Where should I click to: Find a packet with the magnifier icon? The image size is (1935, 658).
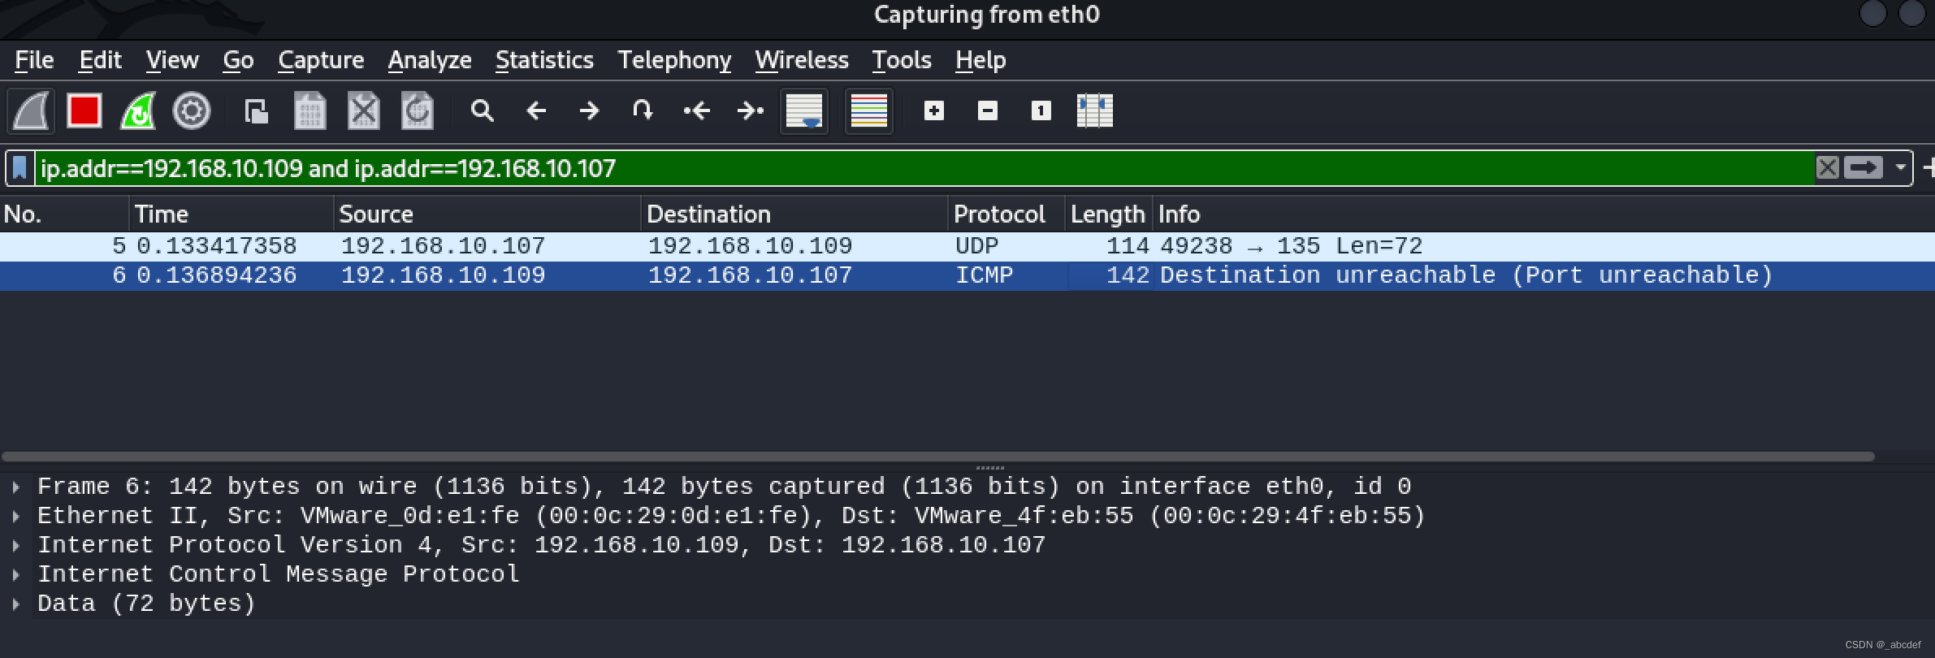coord(483,110)
